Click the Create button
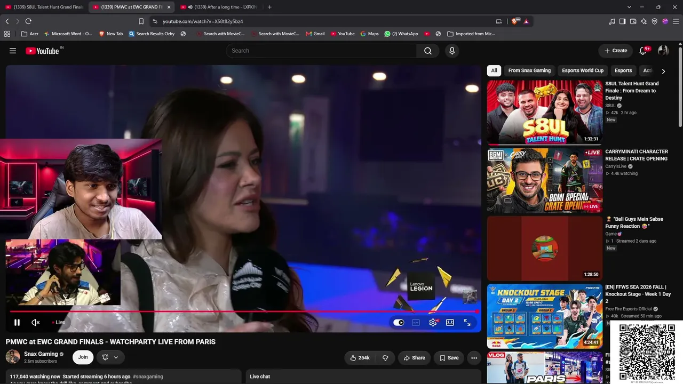The width and height of the screenshot is (683, 384). 615,51
